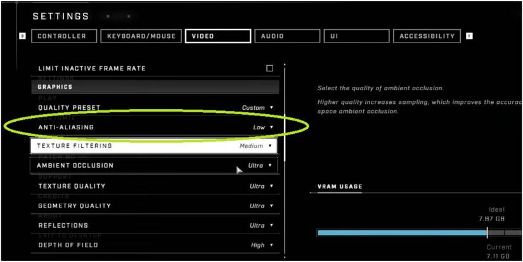Click the next tab key icon right of Accessibility
The height and width of the screenshot is (262, 523).
(469, 36)
